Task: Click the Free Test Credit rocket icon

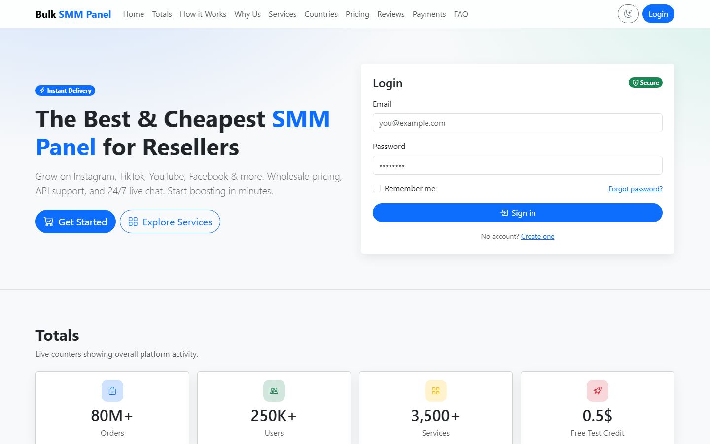Action: pyautogui.click(x=598, y=391)
